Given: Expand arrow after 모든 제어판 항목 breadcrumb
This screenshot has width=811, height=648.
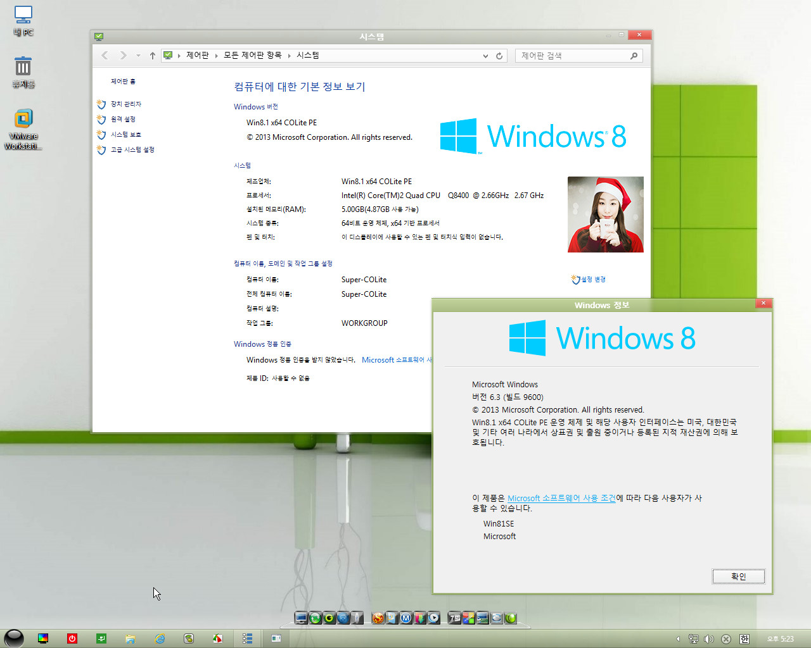Looking at the screenshot, I should tap(289, 56).
